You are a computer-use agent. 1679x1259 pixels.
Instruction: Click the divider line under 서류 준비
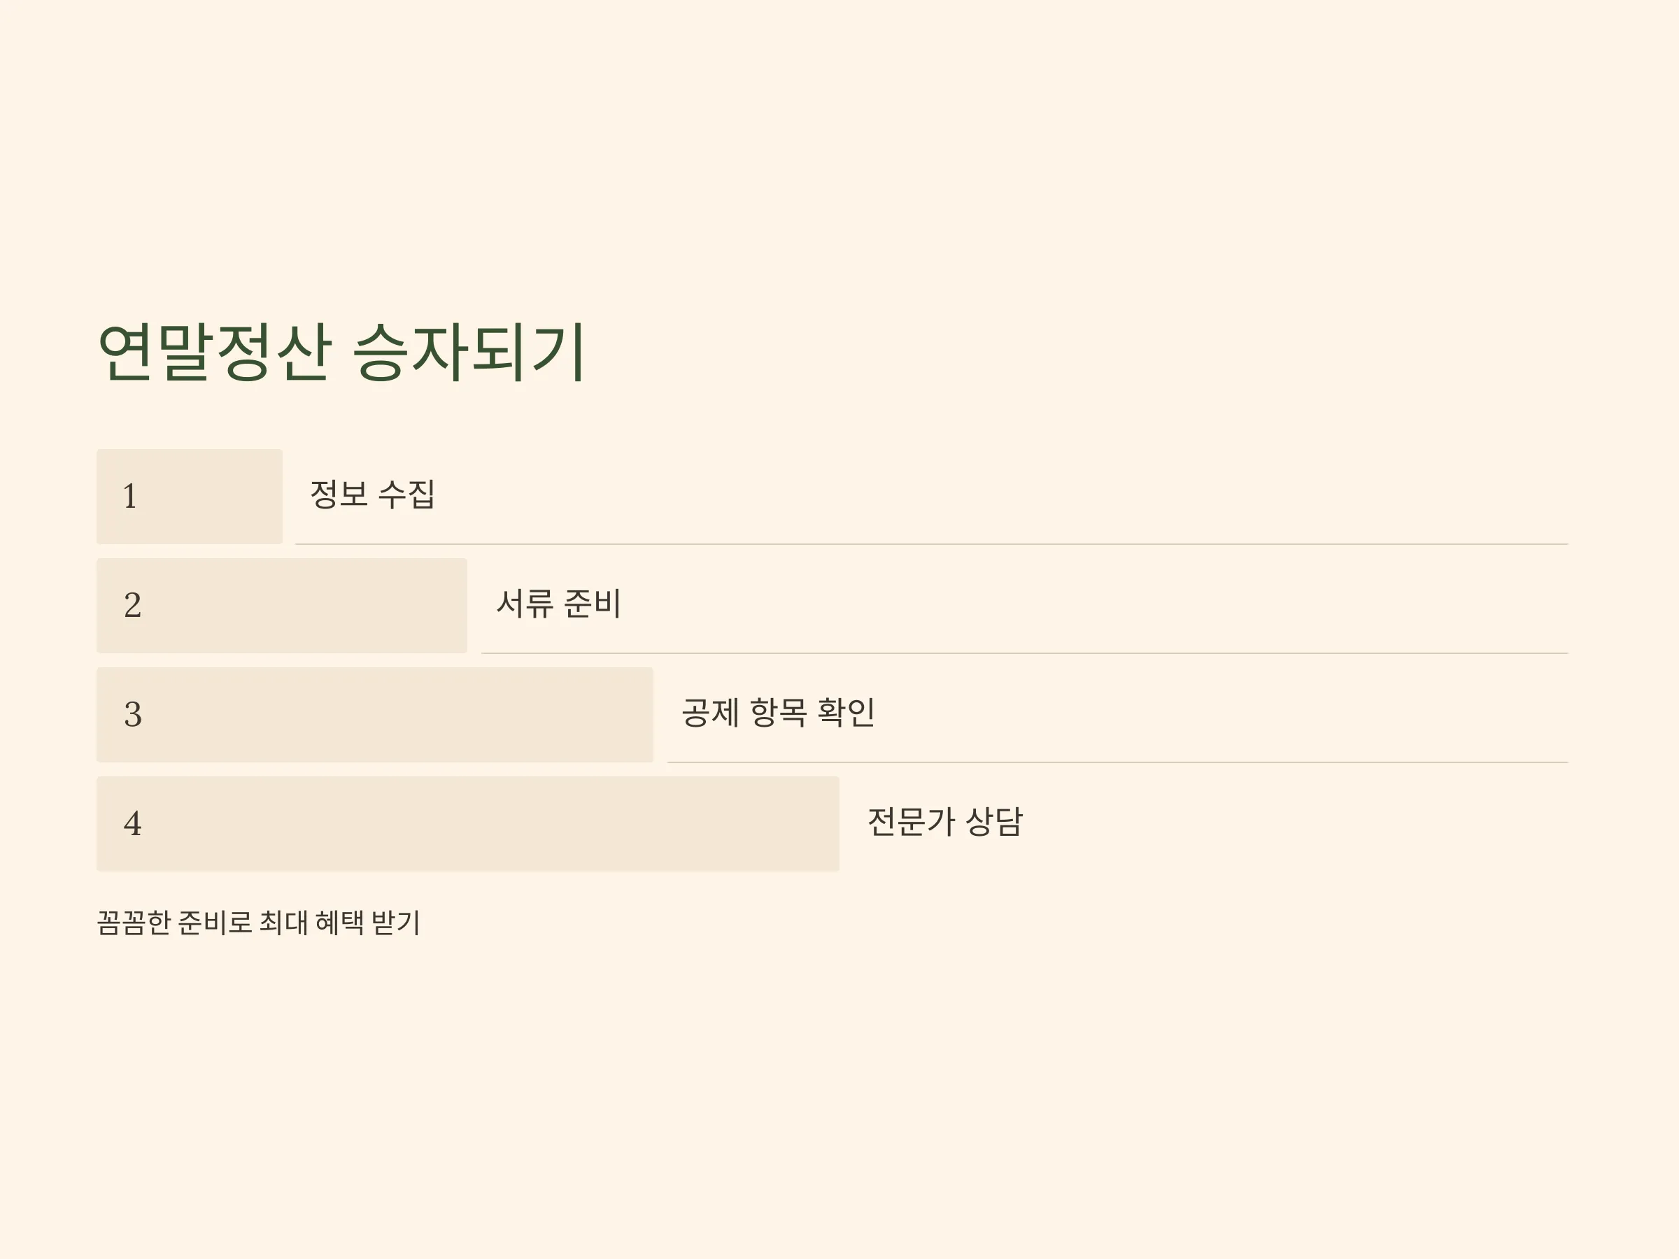pyautogui.click(x=1025, y=653)
